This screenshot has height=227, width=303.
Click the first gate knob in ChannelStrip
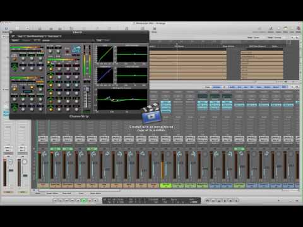coord(23,59)
